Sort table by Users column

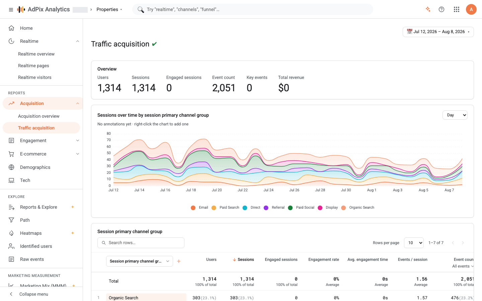point(211,260)
